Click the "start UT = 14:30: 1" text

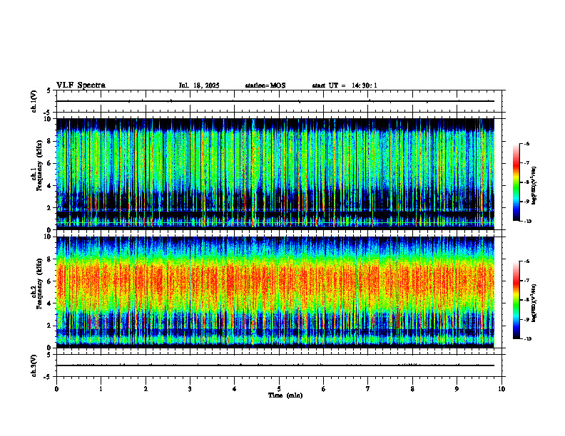345,85
